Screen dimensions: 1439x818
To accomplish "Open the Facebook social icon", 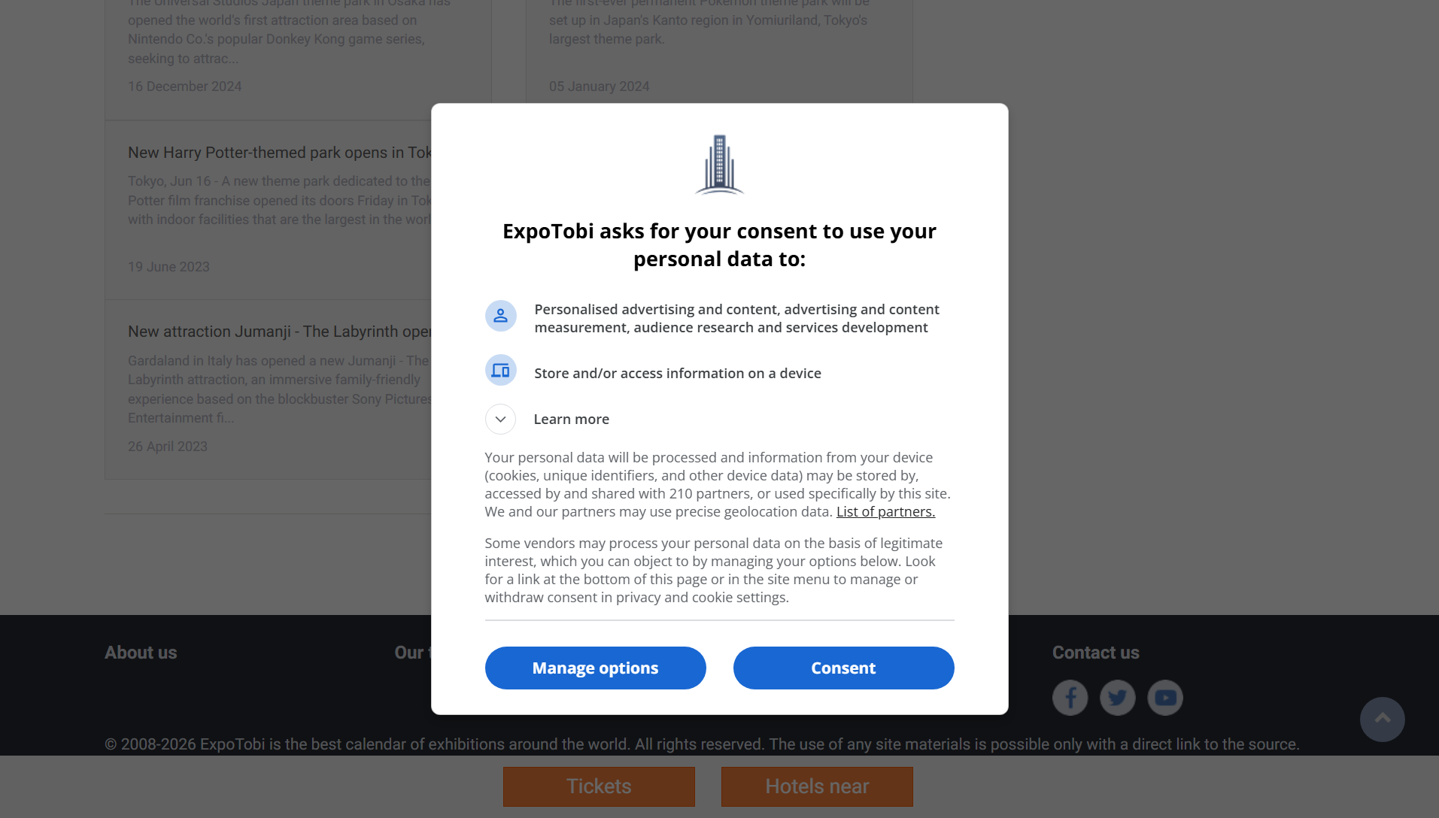I will click(1070, 698).
